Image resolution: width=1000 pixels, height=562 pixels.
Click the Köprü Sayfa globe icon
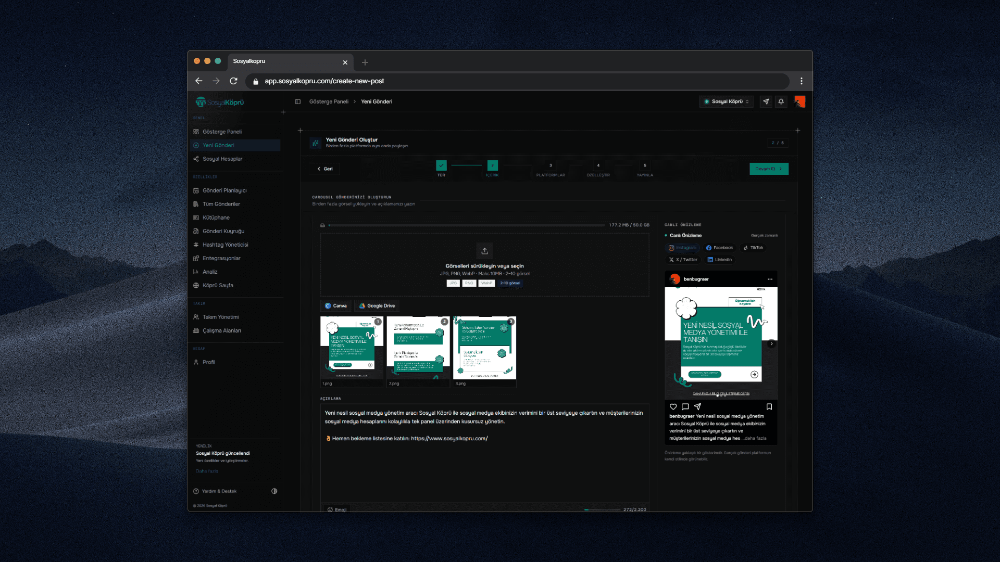coord(196,285)
